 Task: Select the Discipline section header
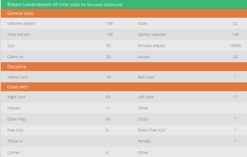(x=17, y=67)
